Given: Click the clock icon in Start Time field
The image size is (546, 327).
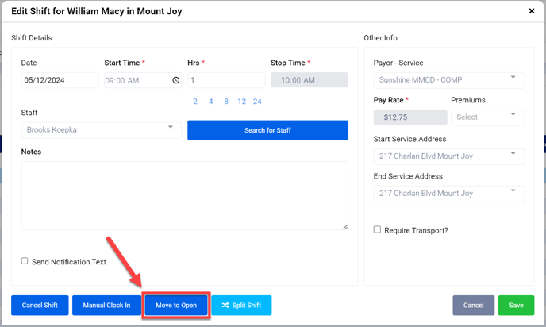Looking at the screenshot, I should [175, 80].
